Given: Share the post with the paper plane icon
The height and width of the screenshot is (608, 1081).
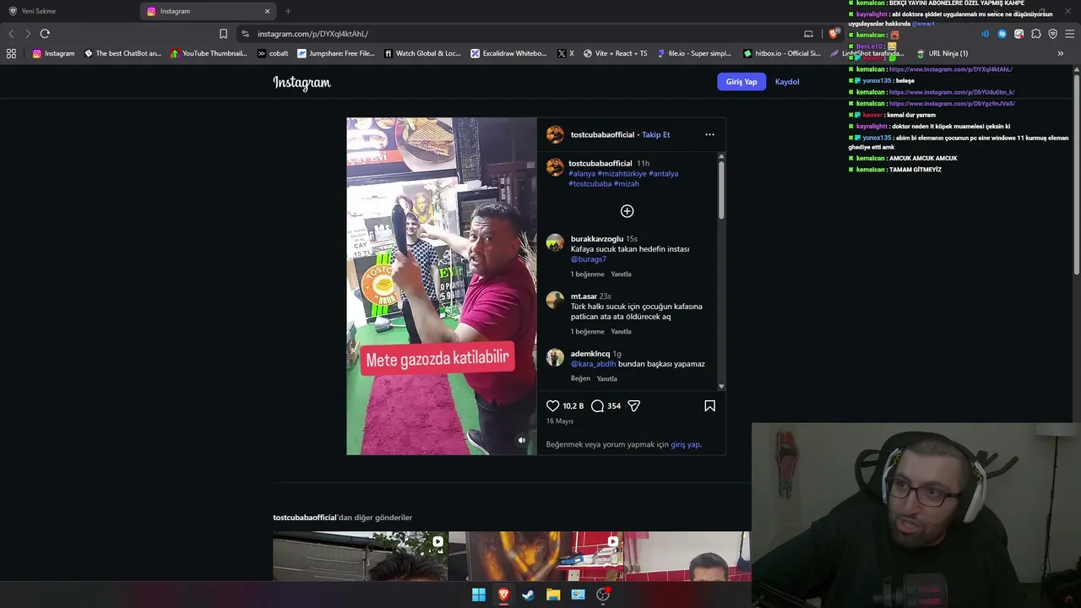Looking at the screenshot, I should point(634,406).
